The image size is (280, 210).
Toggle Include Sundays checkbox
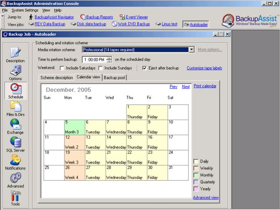click(x=101, y=68)
